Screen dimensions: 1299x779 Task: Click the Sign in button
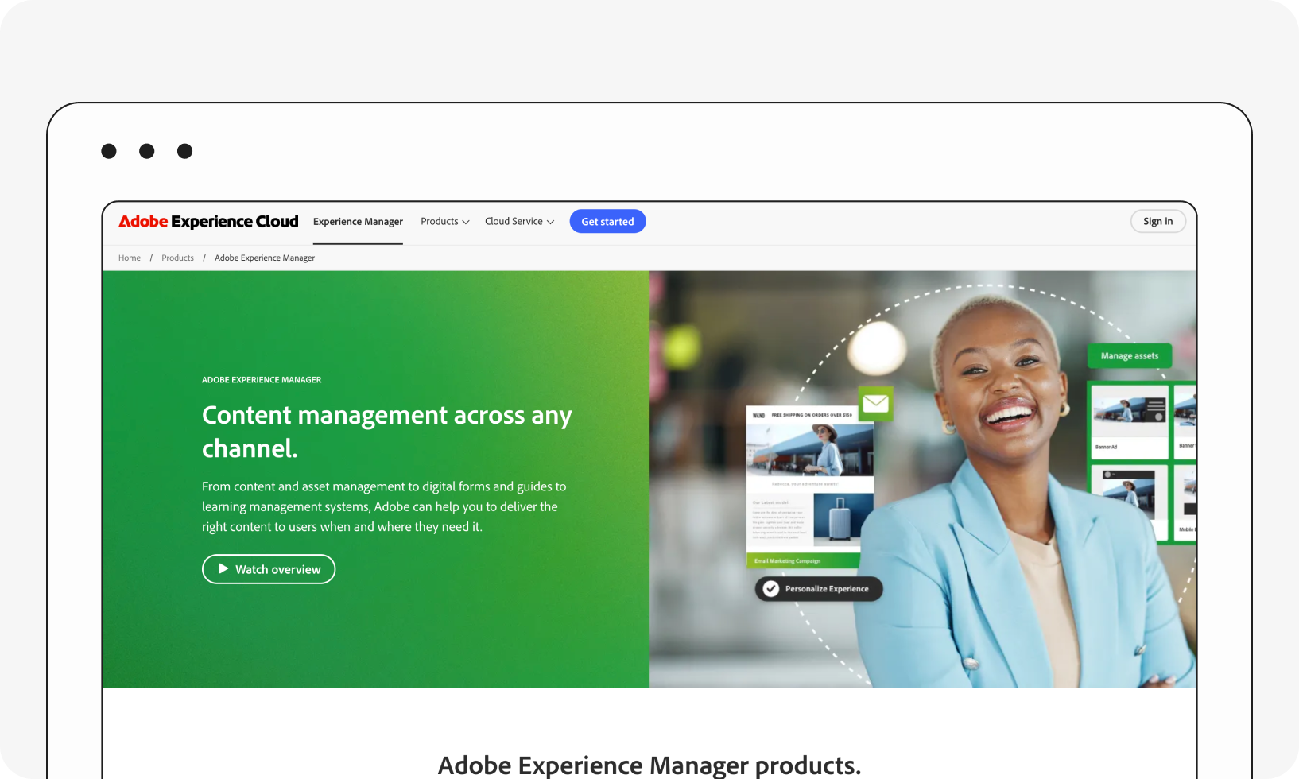click(x=1157, y=222)
